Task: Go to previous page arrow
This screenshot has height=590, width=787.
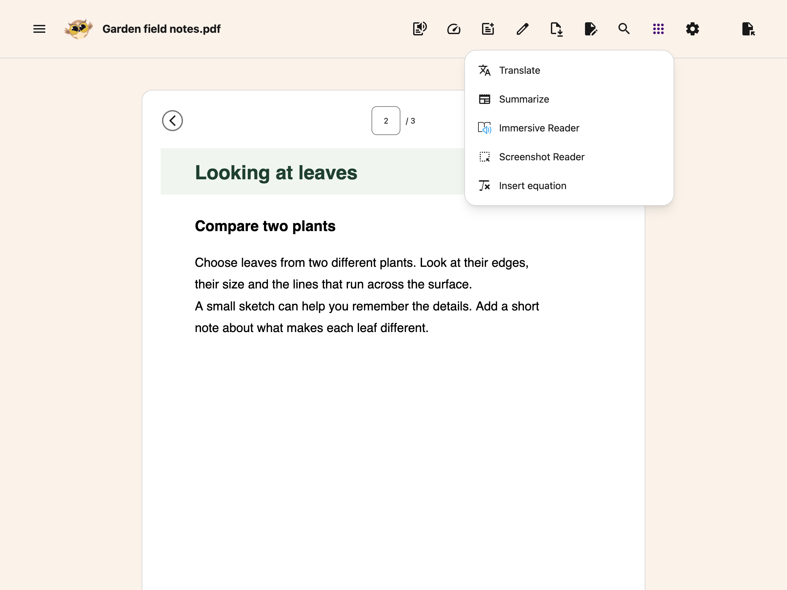Action: tap(172, 121)
